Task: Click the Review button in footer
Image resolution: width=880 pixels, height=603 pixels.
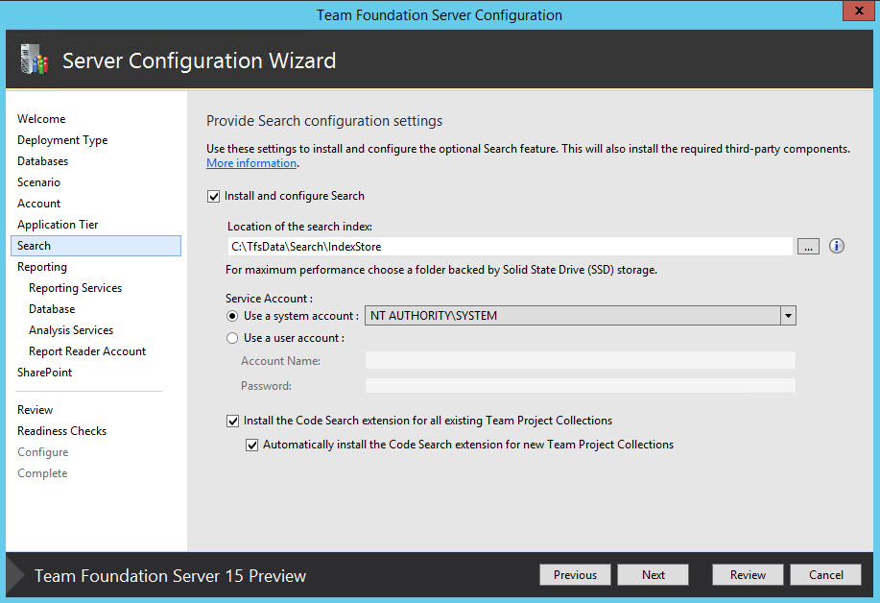Action: (748, 575)
